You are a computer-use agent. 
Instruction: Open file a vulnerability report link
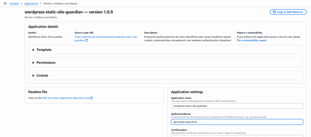[252, 40]
